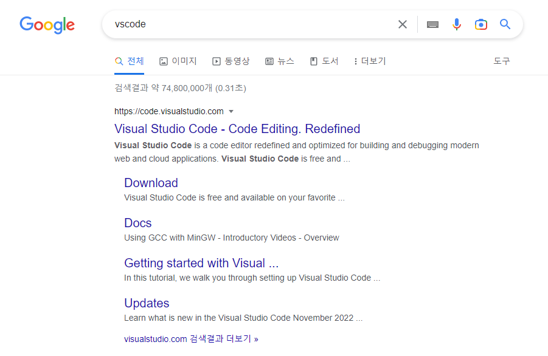Click visualstudio.com 검색결과 더보기 link
Image resolution: width=548 pixels, height=356 pixels.
191,339
